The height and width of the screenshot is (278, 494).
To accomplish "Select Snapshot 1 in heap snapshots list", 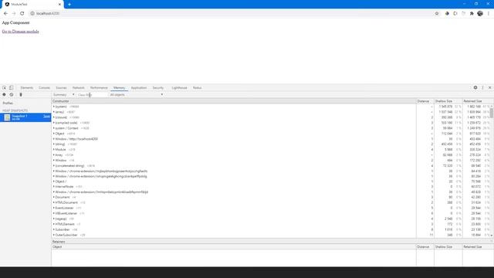I will click(x=25, y=117).
